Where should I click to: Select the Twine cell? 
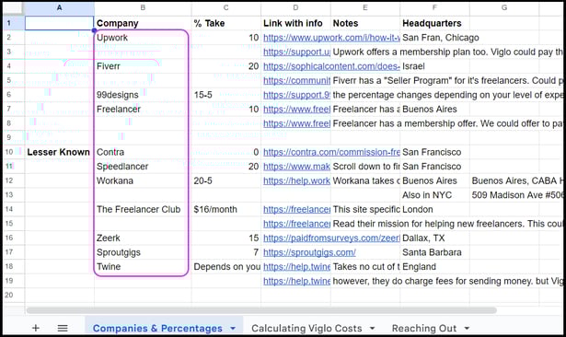pyautogui.click(x=143, y=267)
